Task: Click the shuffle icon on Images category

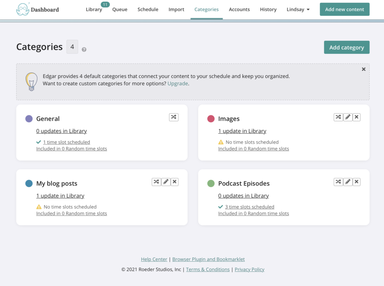Action: pos(338,117)
